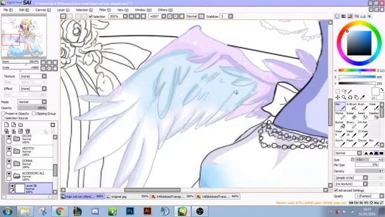
Task: Adjust the brush Size slider
Action: [369, 160]
